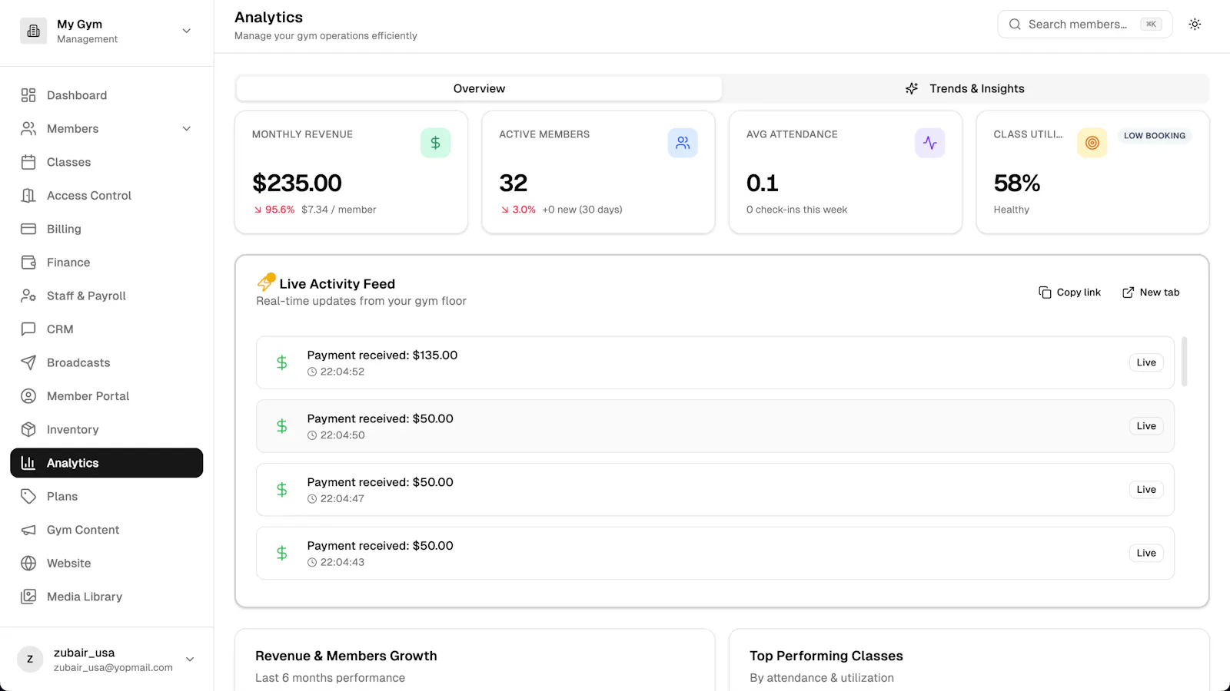Viewport: 1230px width, 691px height.
Task: Open the Website globe icon
Action: tap(28, 563)
